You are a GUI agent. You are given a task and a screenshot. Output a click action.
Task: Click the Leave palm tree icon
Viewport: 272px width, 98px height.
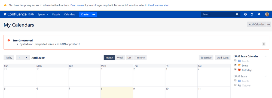(x=239, y=66)
